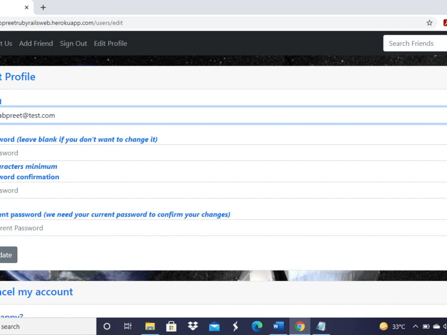Click the battery icon in system tray

(426, 327)
